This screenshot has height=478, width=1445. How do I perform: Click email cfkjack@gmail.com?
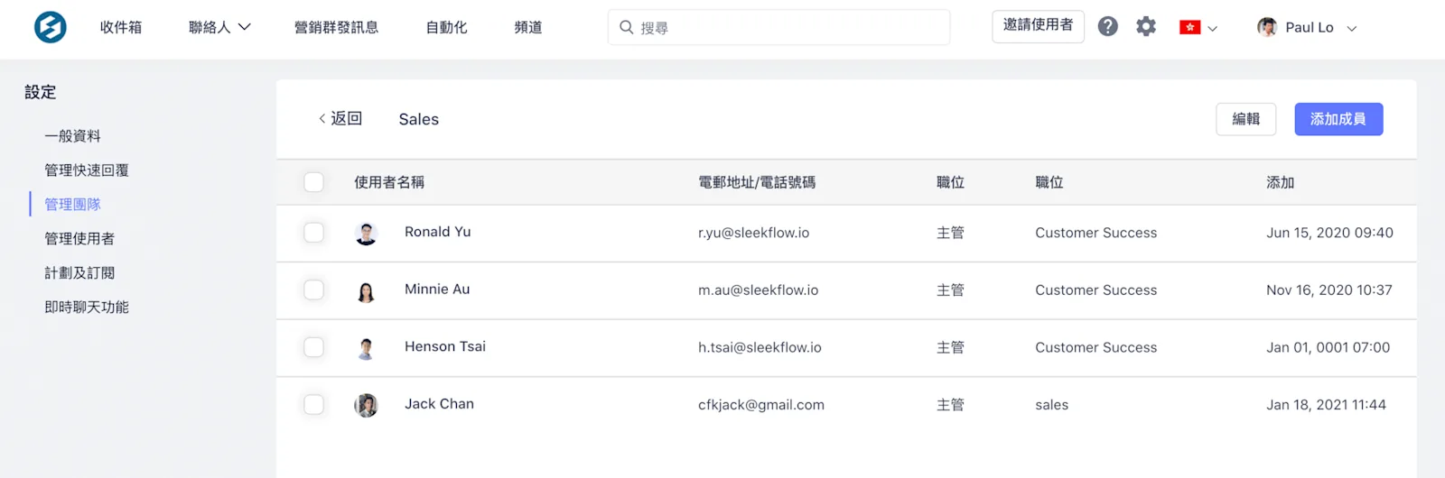coord(761,405)
